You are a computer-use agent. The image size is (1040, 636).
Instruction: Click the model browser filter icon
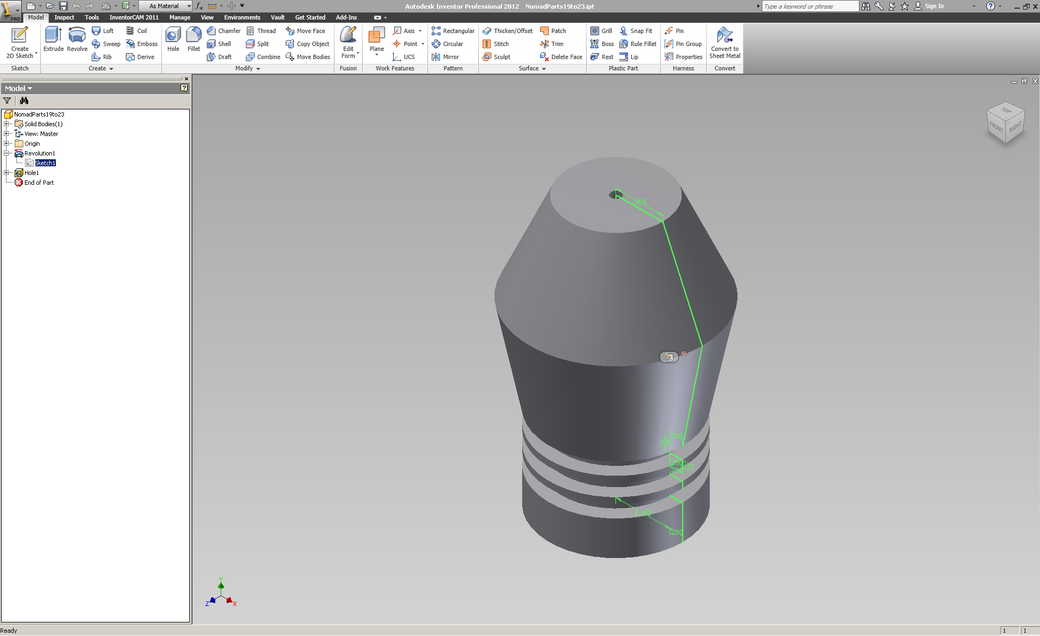7,101
